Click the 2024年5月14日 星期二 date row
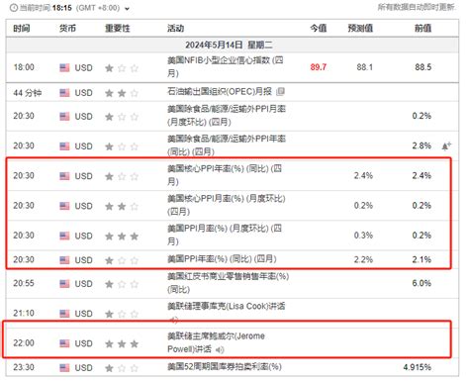 (232, 45)
